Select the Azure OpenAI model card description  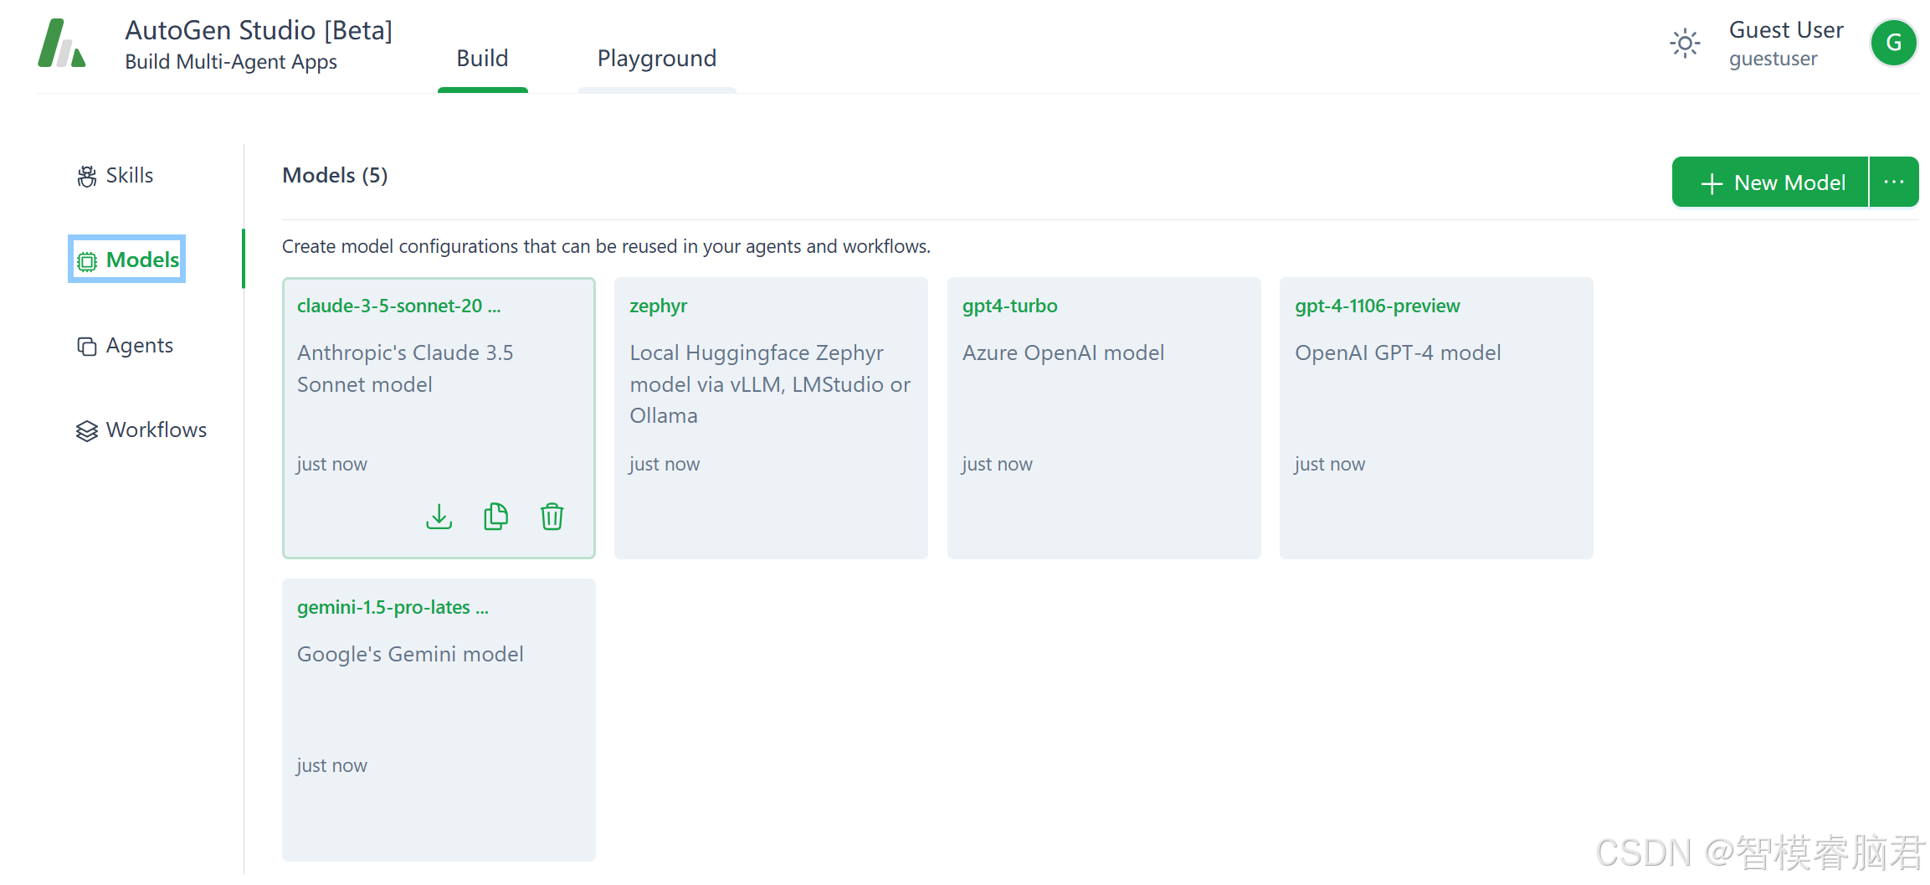(1063, 352)
